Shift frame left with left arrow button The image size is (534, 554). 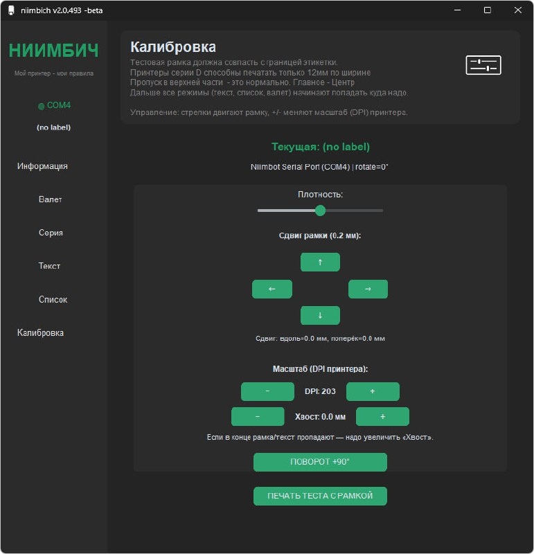point(272,289)
